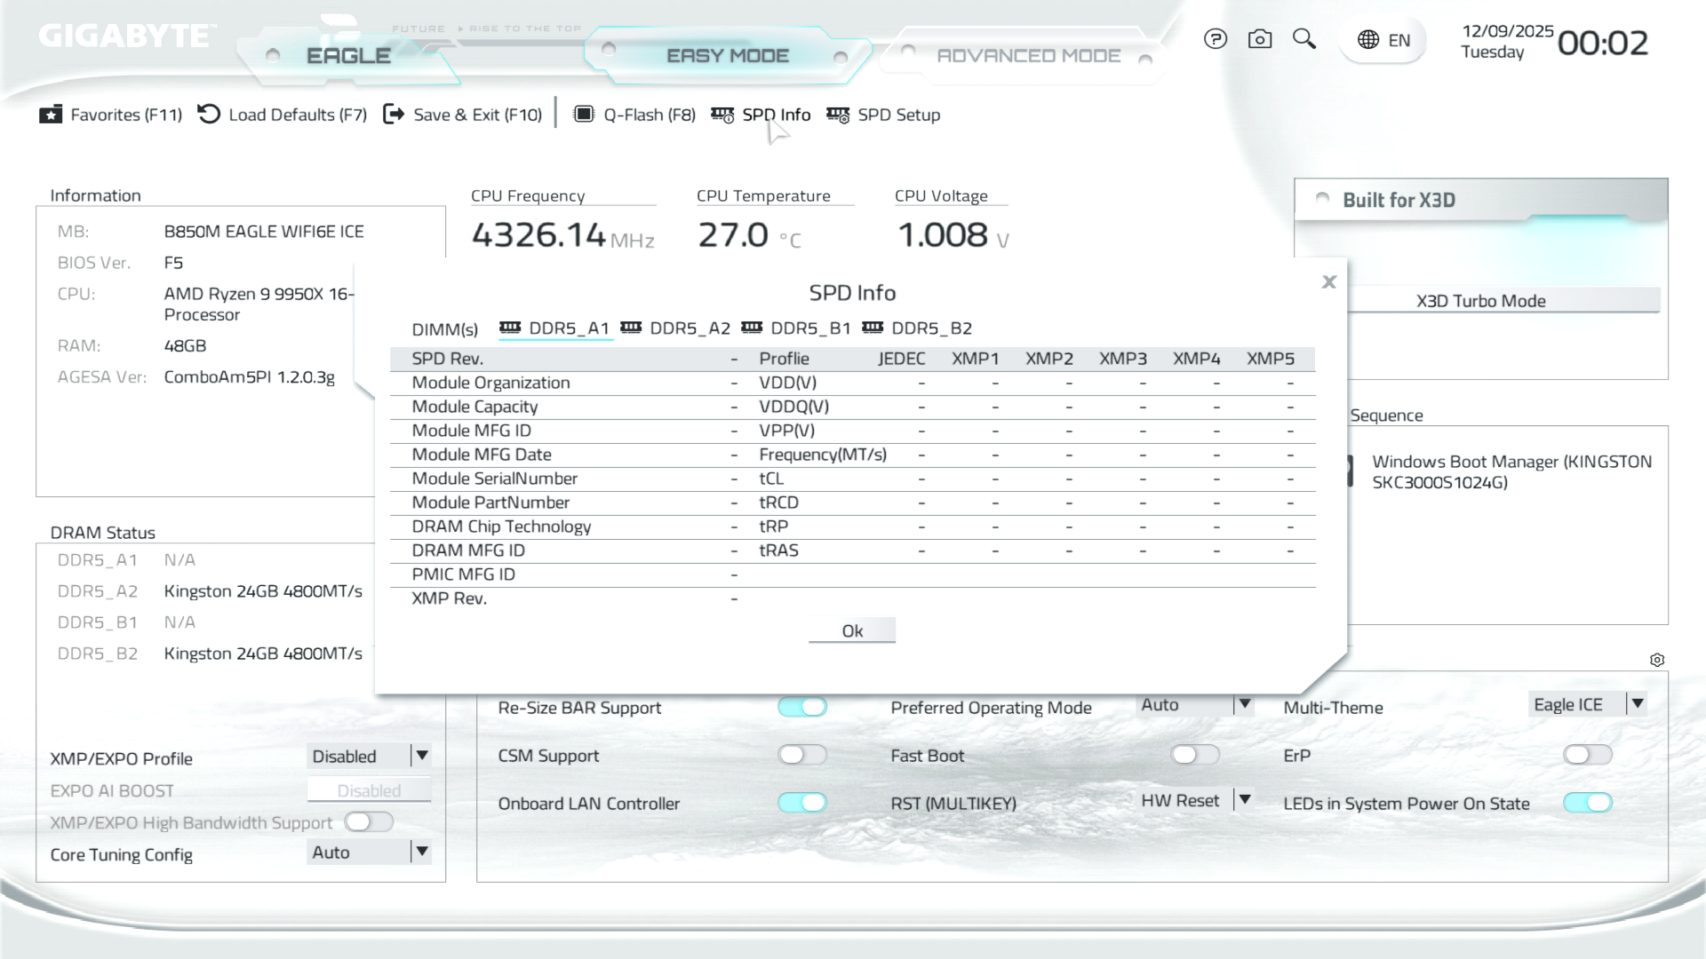Open Q-Flash (F8) chip icon

click(x=584, y=115)
